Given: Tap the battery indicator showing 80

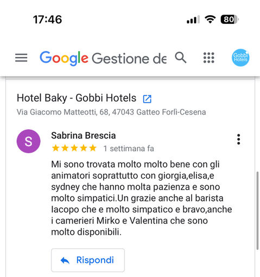Looking at the screenshot, I should tap(230, 19).
